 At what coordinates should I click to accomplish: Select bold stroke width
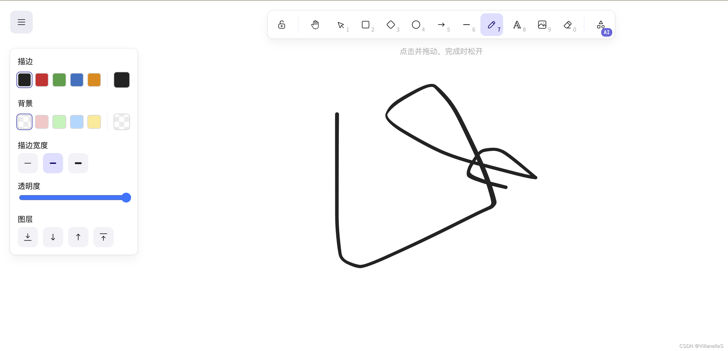tap(53, 163)
